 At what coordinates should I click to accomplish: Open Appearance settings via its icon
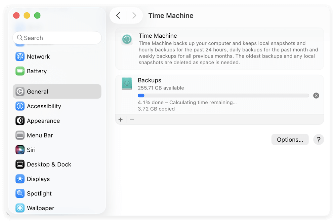click(x=20, y=120)
